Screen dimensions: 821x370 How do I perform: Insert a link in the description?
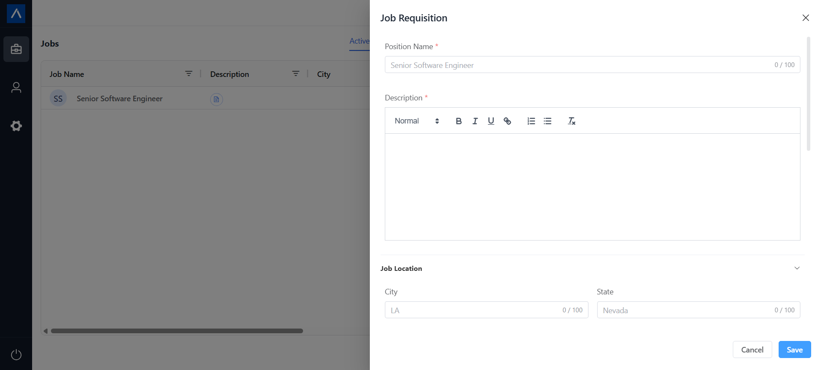pyautogui.click(x=507, y=121)
